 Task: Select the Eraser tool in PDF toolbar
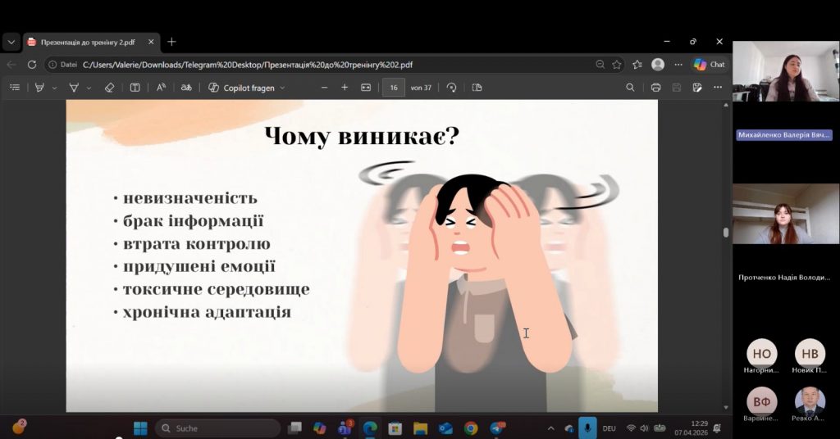click(x=110, y=88)
